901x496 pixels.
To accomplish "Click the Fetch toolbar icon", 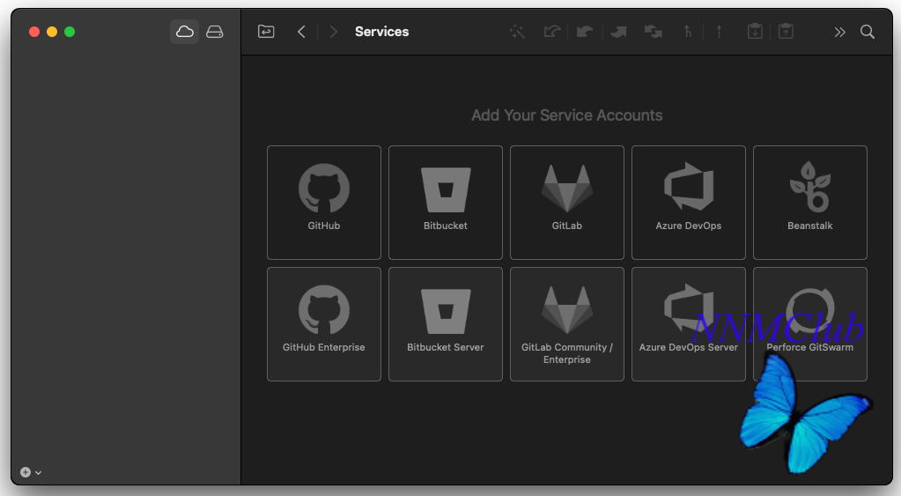I will point(552,32).
